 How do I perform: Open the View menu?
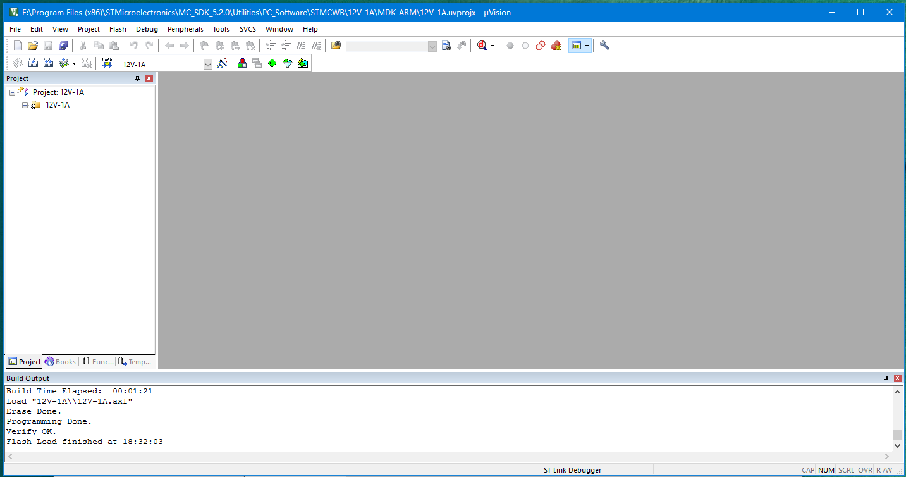[x=60, y=29]
